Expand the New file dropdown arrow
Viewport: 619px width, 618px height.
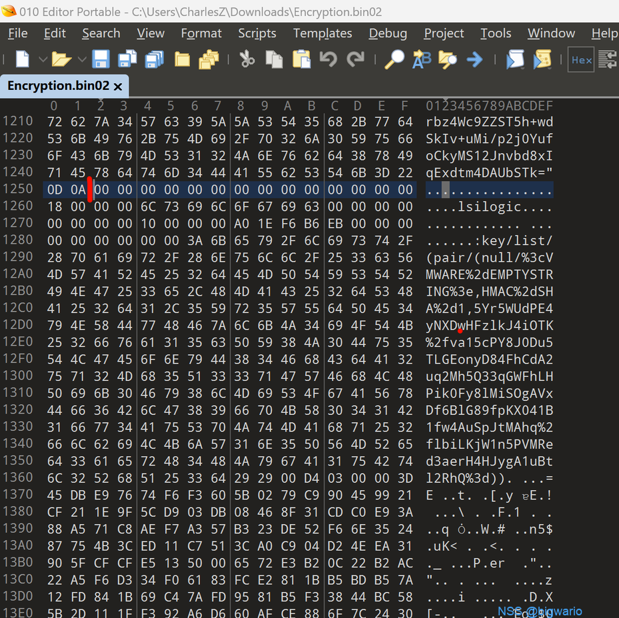(42, 60)
